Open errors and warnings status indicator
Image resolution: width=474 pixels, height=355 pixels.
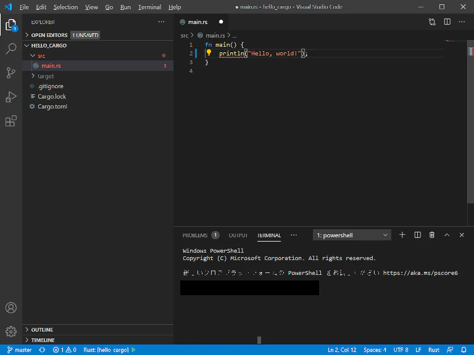point(64,350)
